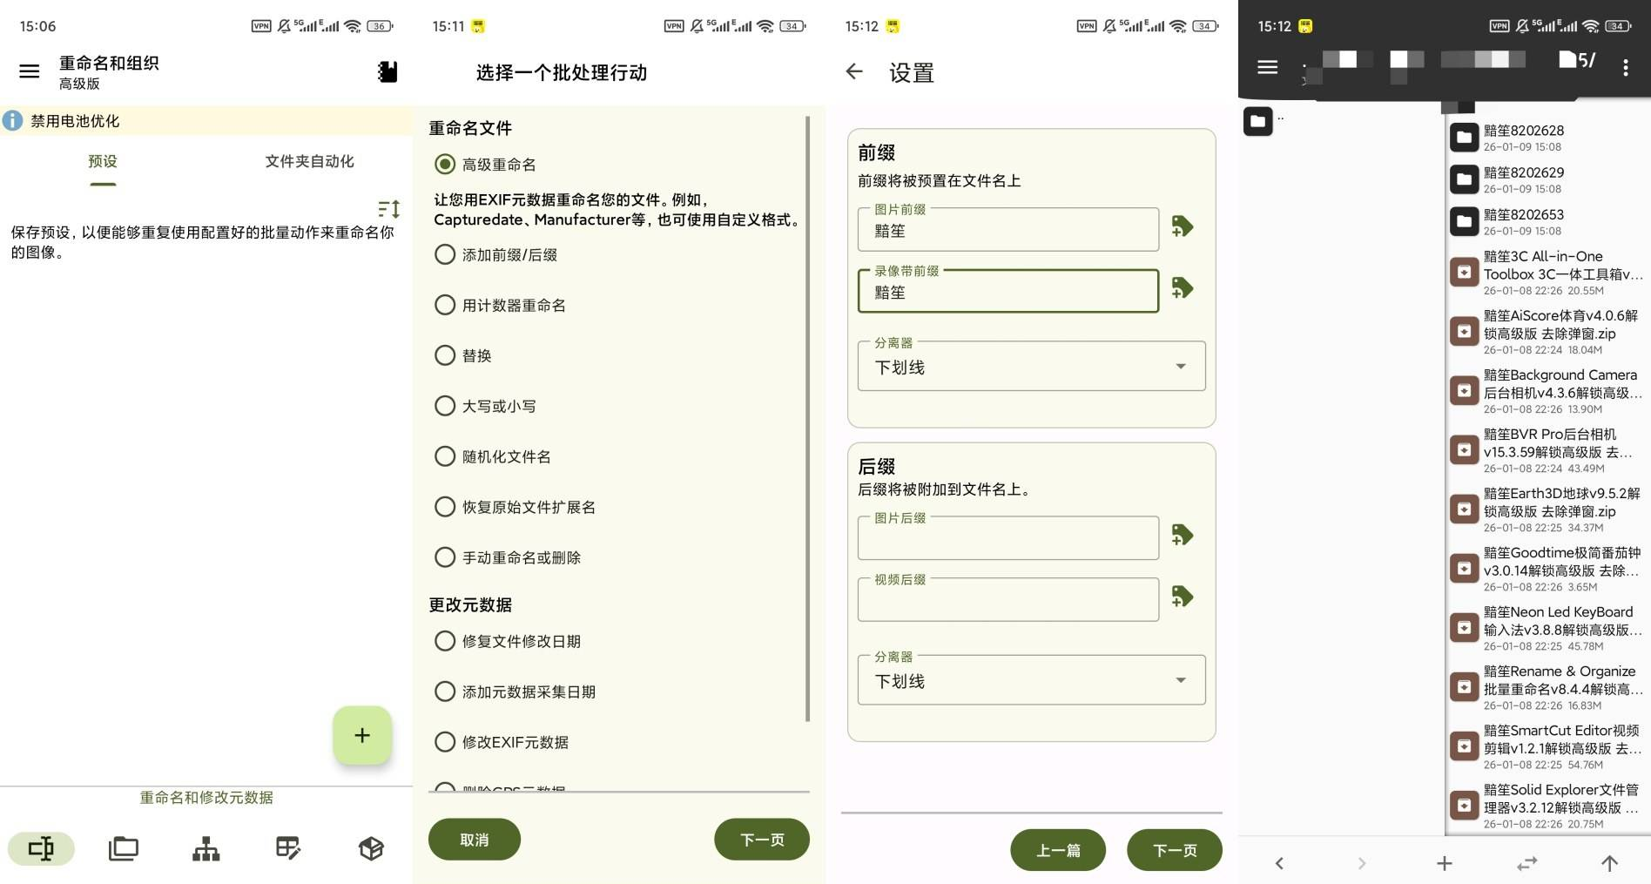This screenshot has width=1651, height=884.
Task: Tap the swap panels icon in file manager
Action: tap(1527, 863)
